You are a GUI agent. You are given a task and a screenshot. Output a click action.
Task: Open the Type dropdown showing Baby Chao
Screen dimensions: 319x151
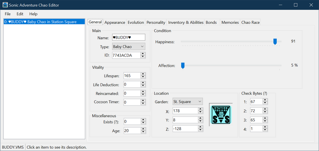click(x=128, y=46)
